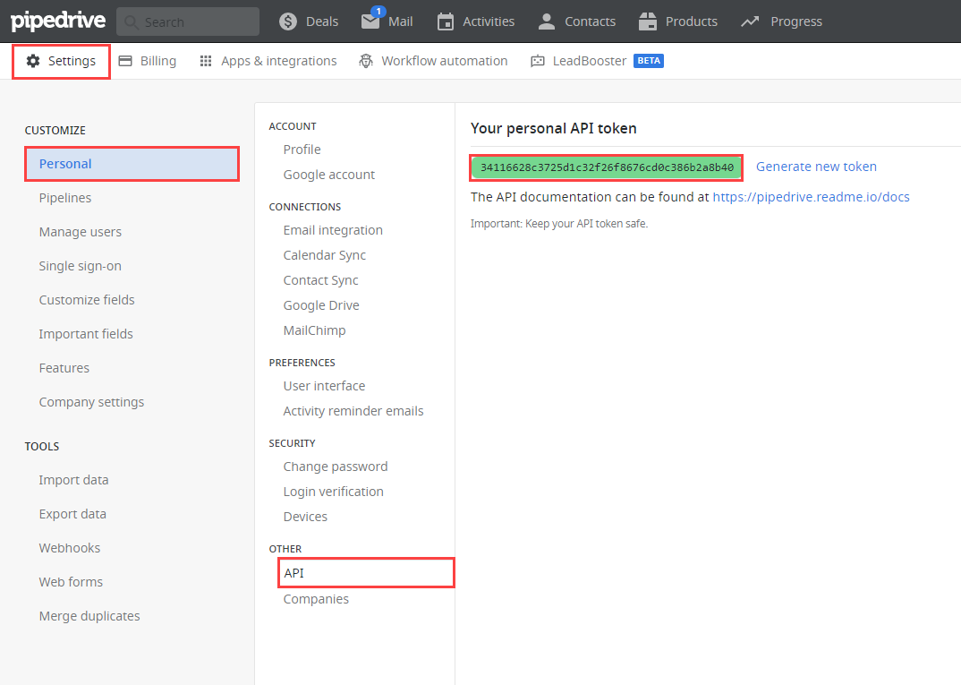Open Profile under Account
The width and height of the screenshot is (961, 685).
tap(302, 150)
